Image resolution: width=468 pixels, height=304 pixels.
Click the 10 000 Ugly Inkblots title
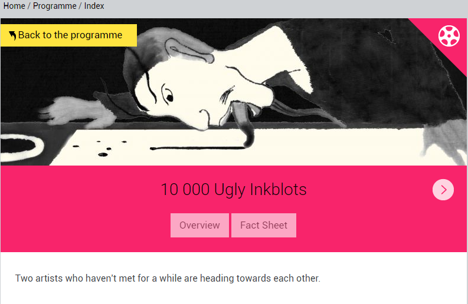(234, 189)
